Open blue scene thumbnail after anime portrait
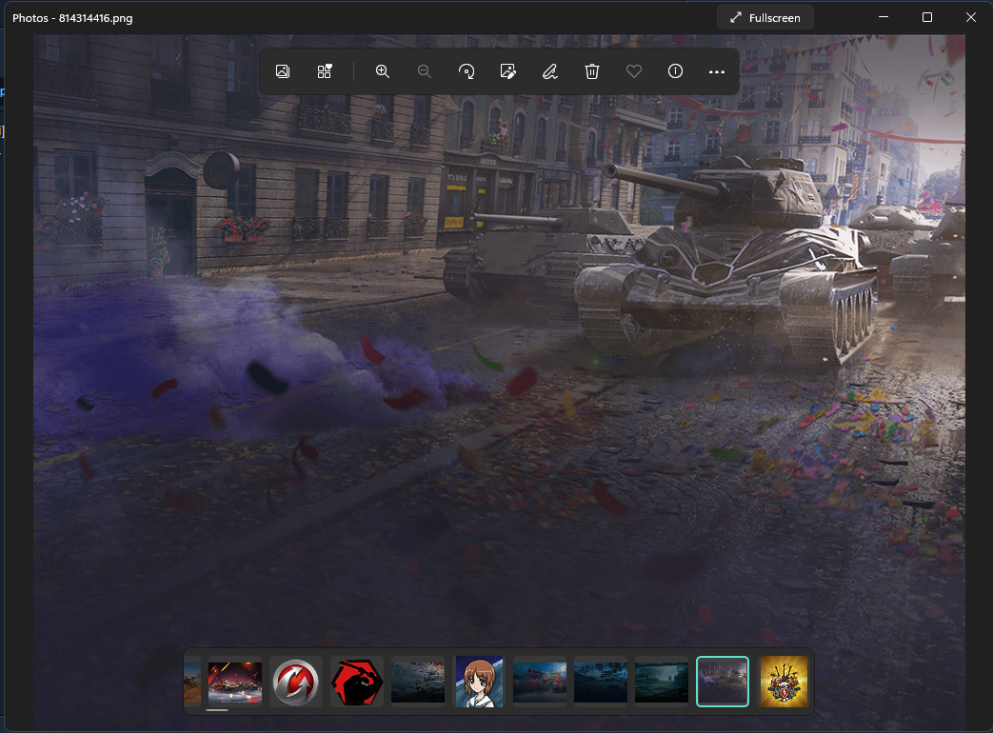 click(x=540, y=682)
